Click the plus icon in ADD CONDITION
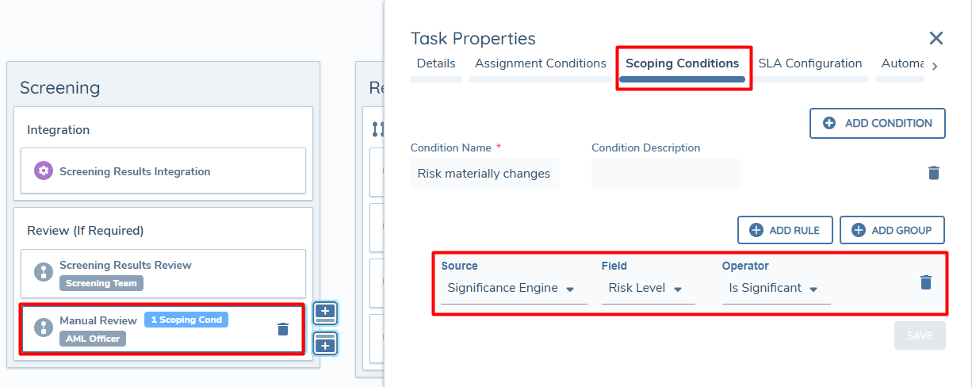The width and height of the screenshot is (972, 387). coord(829,123)
